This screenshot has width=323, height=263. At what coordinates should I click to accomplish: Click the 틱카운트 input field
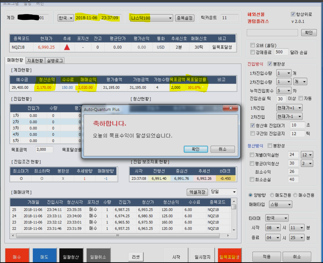(229, 18)
